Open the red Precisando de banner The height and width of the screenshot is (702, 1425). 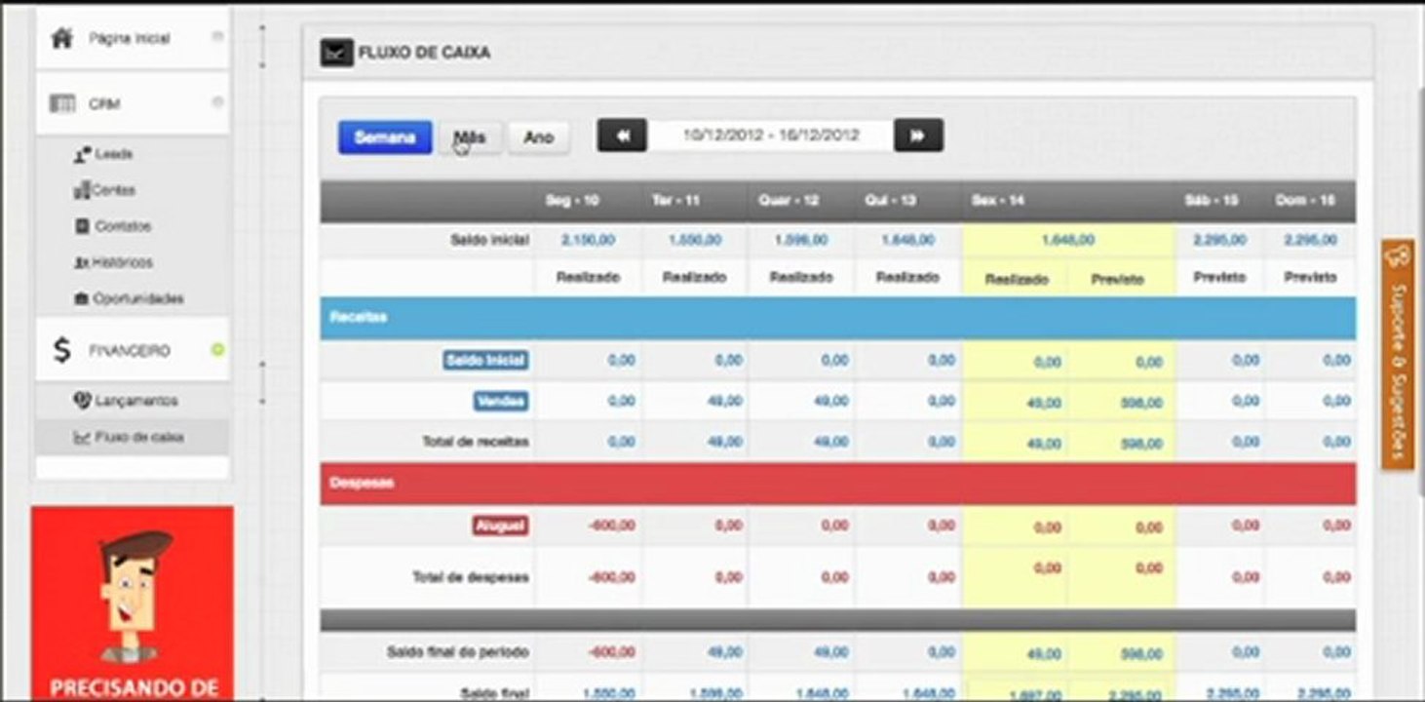pos(133,603)
